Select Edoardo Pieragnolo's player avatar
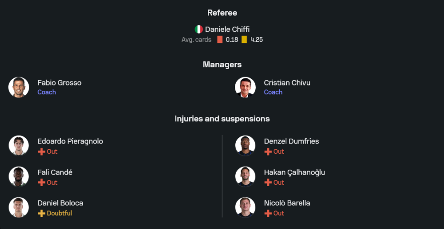Viewport: 444px width, 229px height. [19, 146]
